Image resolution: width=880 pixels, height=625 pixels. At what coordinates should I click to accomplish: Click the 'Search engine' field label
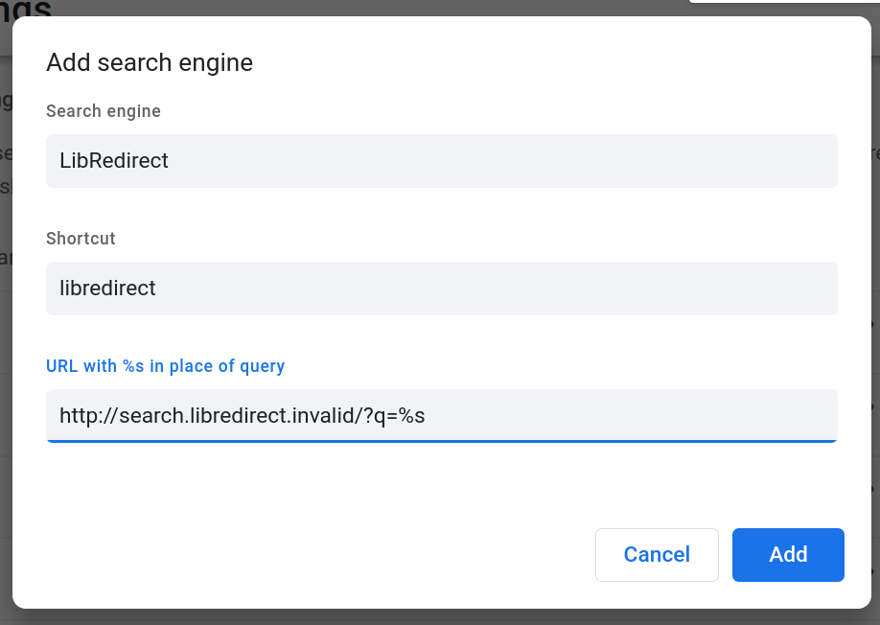click(104, 111)
